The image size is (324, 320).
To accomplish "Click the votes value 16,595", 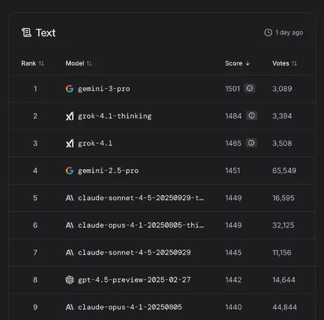I will (283, 198).
